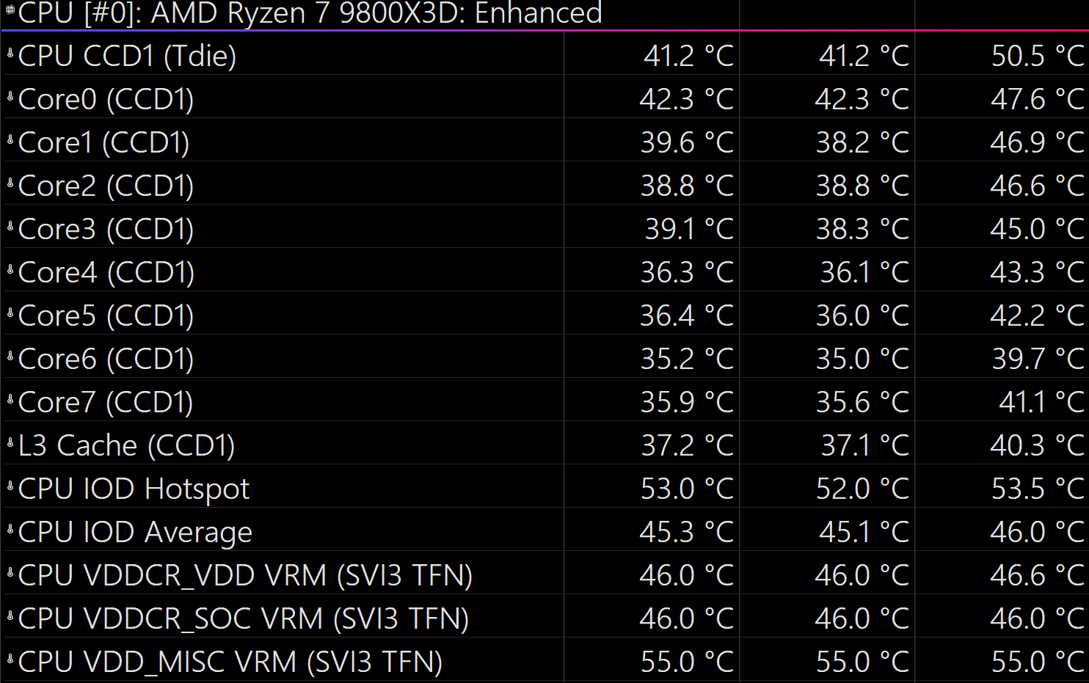This screenshot has height=683, width=1089.
Task: Click the chip icon beside the CPU [#0] header
Action: pyautogui.click(x=10, y=10)
